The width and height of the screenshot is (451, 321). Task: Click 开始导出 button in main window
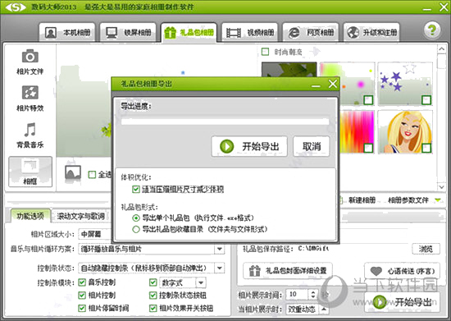402,302
